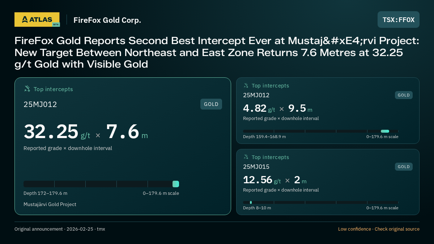Click '0–179.6 m scale' label in the 4.82 g/t card
The height and width of the screenshot is (244, 434).
pyautogui.click(x=382, y=137)
